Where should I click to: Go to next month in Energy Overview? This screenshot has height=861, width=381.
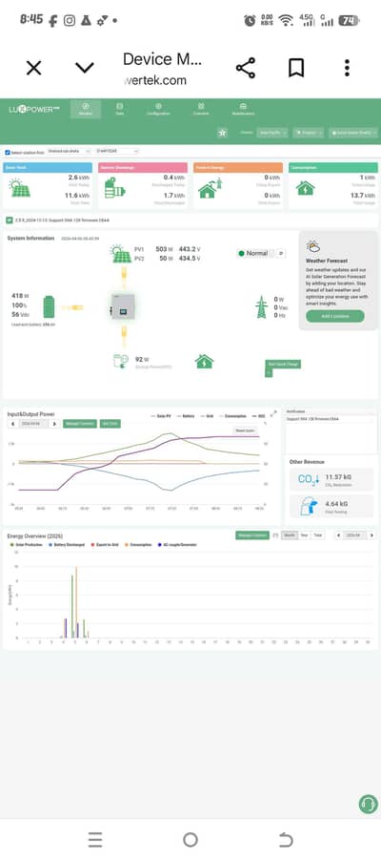372,535
